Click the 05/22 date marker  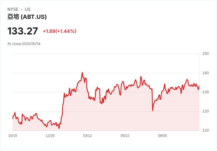(125, 136)
